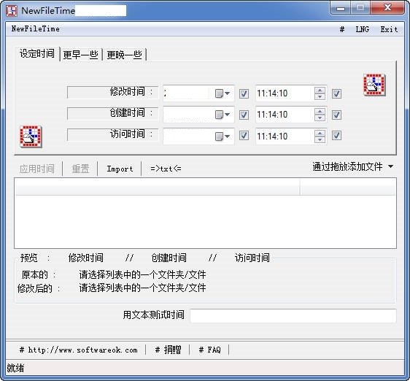Image resolution: width=410 pixels, height=381 pixels.
Task: Click the 创建时间 time field 11:14:10
Action: tap(285, 115)
